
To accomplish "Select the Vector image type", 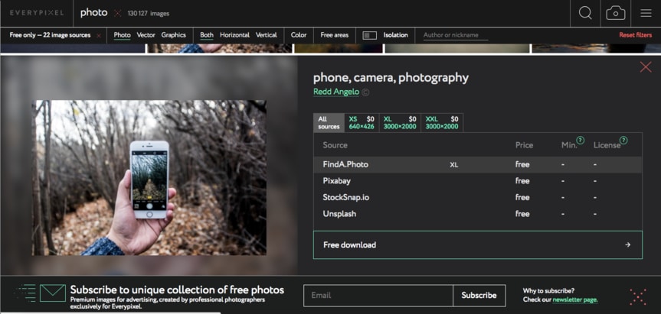I will pyautogui.click(x=146, y=35).
